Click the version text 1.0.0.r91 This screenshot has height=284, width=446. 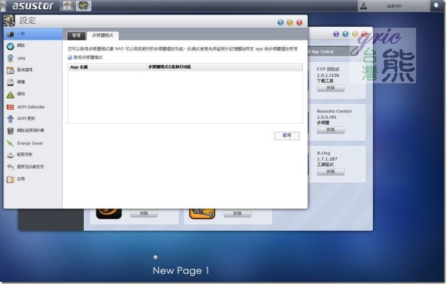point(327,117)
